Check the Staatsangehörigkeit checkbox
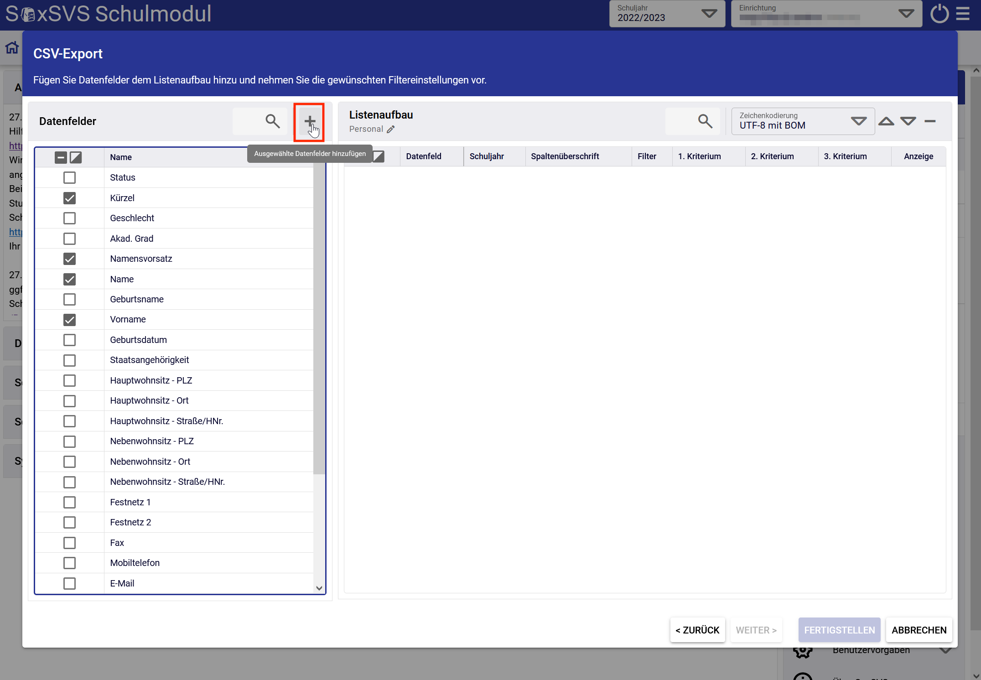This screenshot has width=981, height=680. coord(69,360)
